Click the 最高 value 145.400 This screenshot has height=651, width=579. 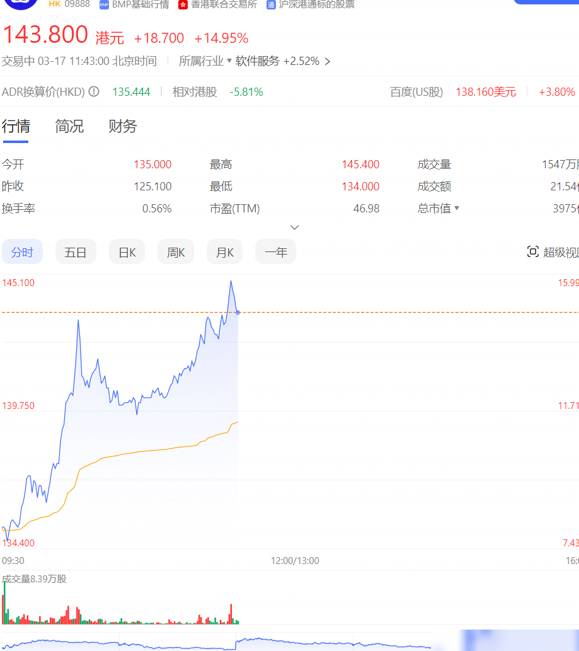[360, 164]
